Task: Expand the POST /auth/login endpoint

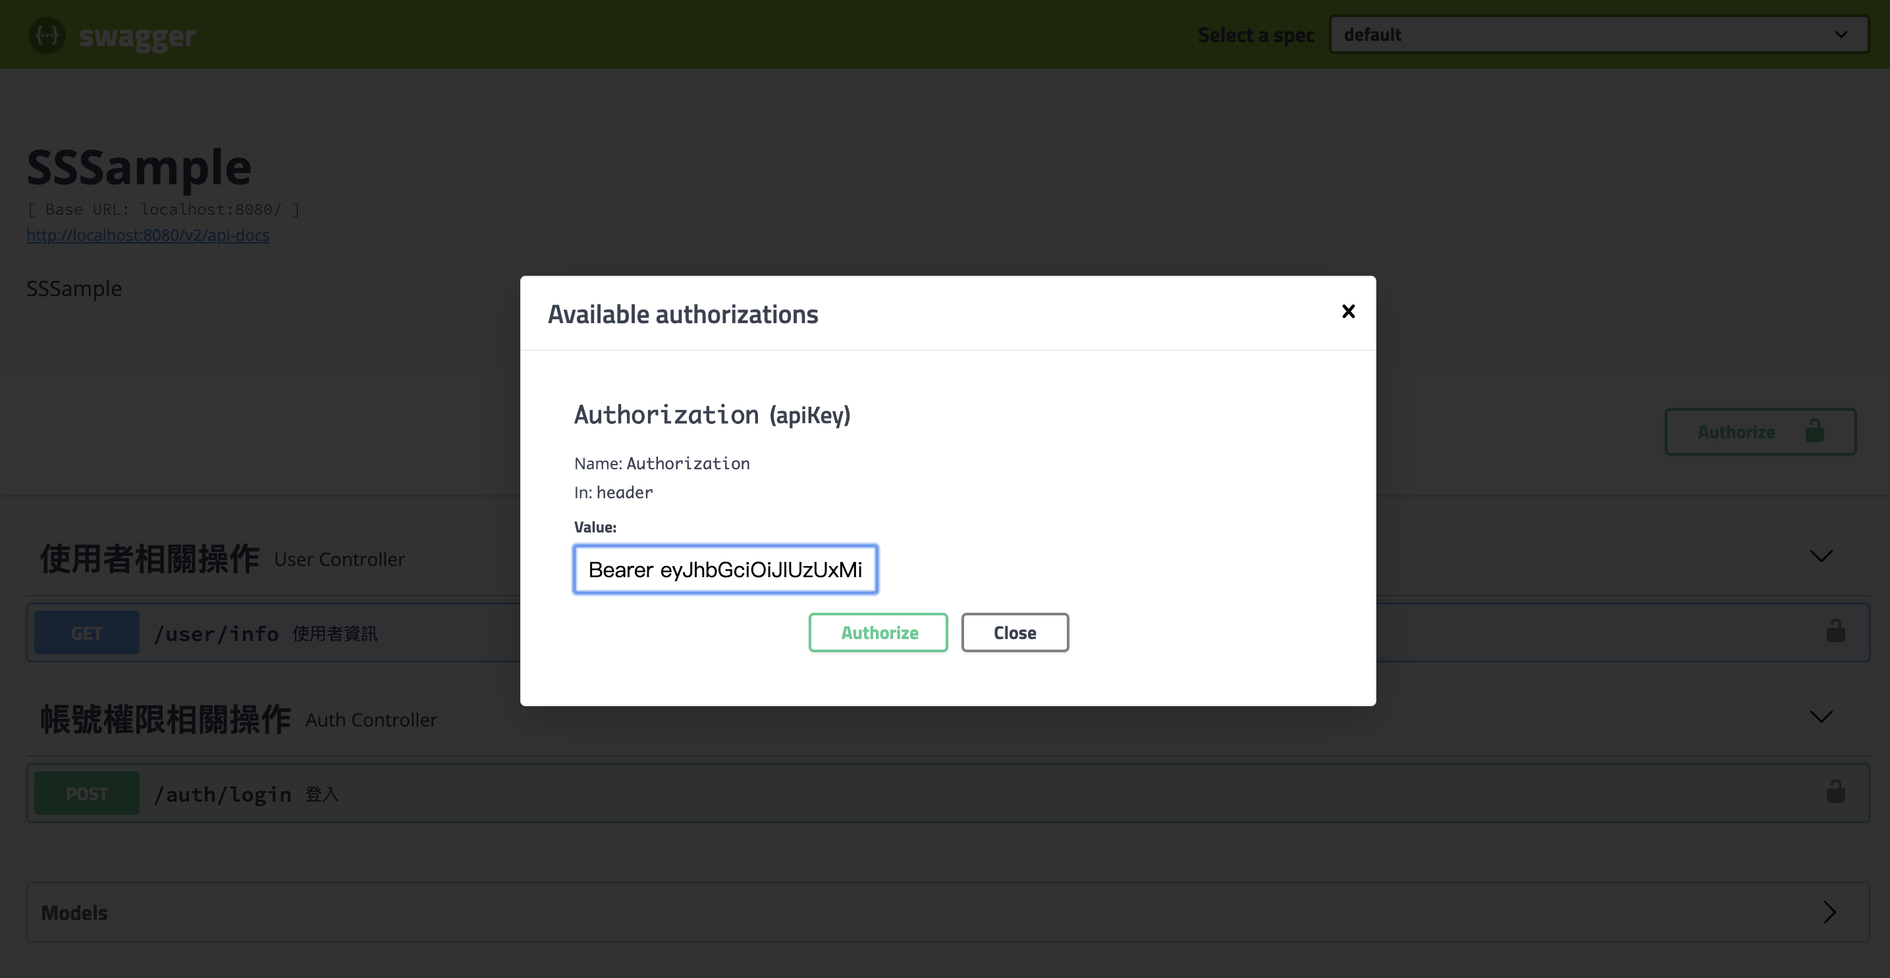Action: 221,794
